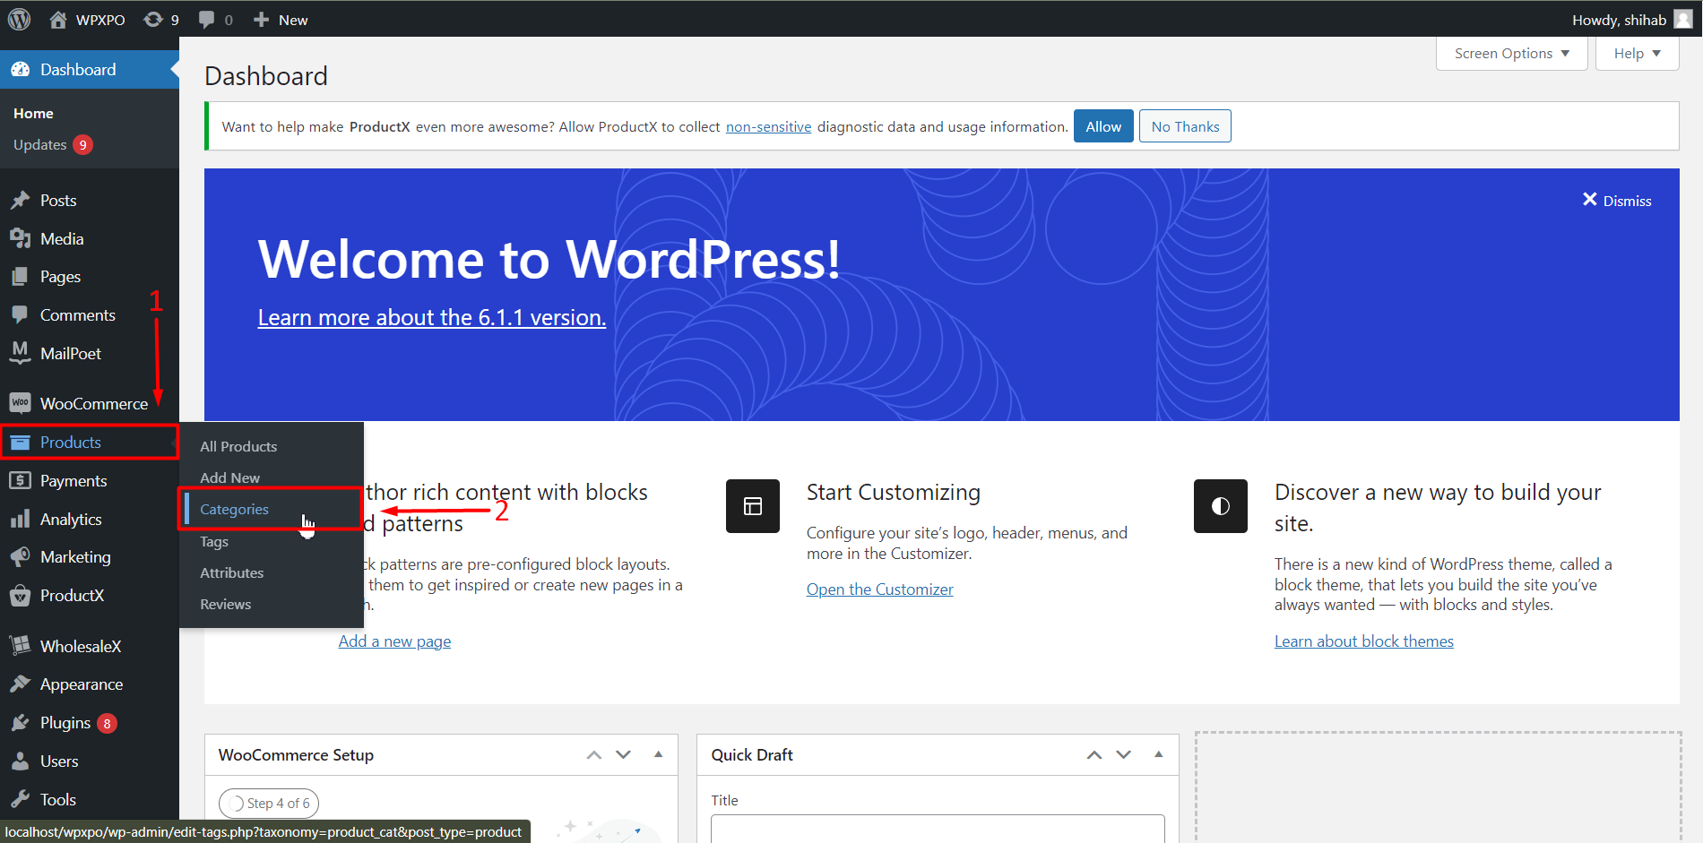
Task: Move WooCommerce Setup widget down
Action: [624, 755]
